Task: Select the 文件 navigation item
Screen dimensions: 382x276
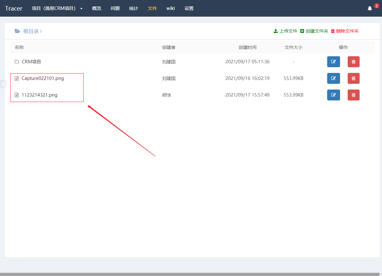Action: tap(152, 8)
